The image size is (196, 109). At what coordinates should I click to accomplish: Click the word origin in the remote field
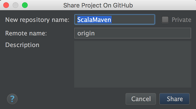[x=86, y=33]
